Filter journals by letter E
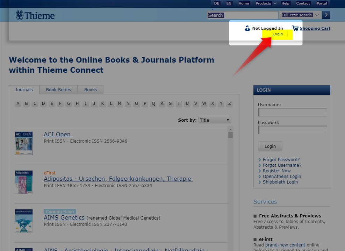Screen dimensions: 345x251 [x=52, y=103]
